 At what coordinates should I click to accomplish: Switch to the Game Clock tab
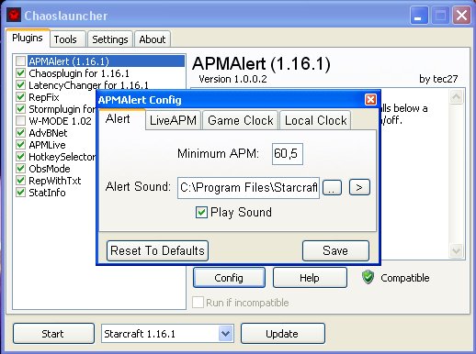[x=241, y=120]
